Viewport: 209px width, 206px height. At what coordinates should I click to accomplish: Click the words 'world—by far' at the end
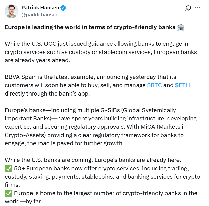click(23, 202)
